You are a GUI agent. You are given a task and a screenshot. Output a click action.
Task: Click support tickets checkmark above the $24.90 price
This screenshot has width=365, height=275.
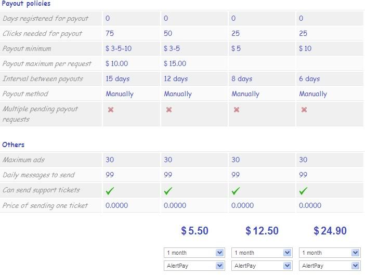coord(303,191)
